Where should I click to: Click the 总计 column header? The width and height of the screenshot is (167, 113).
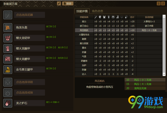coord(132,17)
